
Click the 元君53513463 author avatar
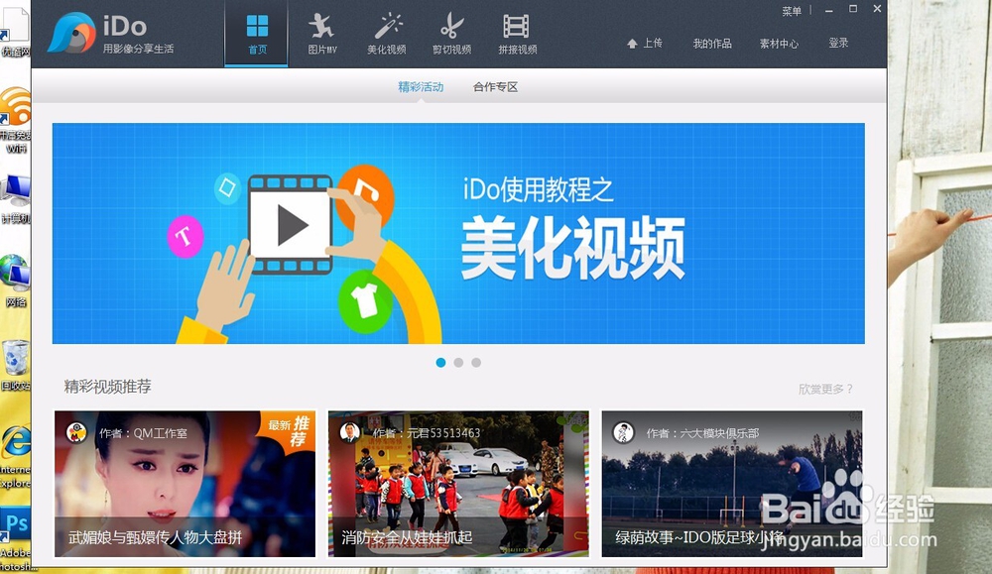[350, 433]
